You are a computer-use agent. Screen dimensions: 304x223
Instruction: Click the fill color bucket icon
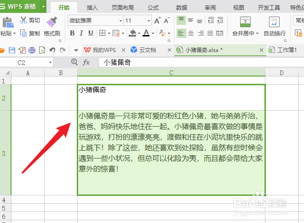coord(132,33)
